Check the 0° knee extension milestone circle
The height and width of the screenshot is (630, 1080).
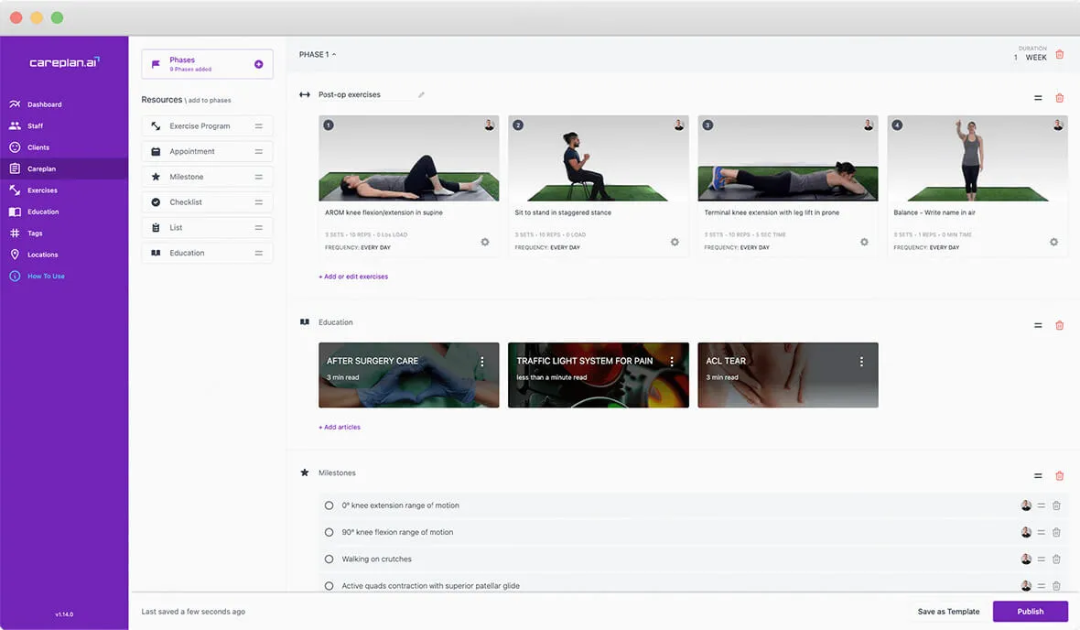pyautogui.click(x=329, y=505)
